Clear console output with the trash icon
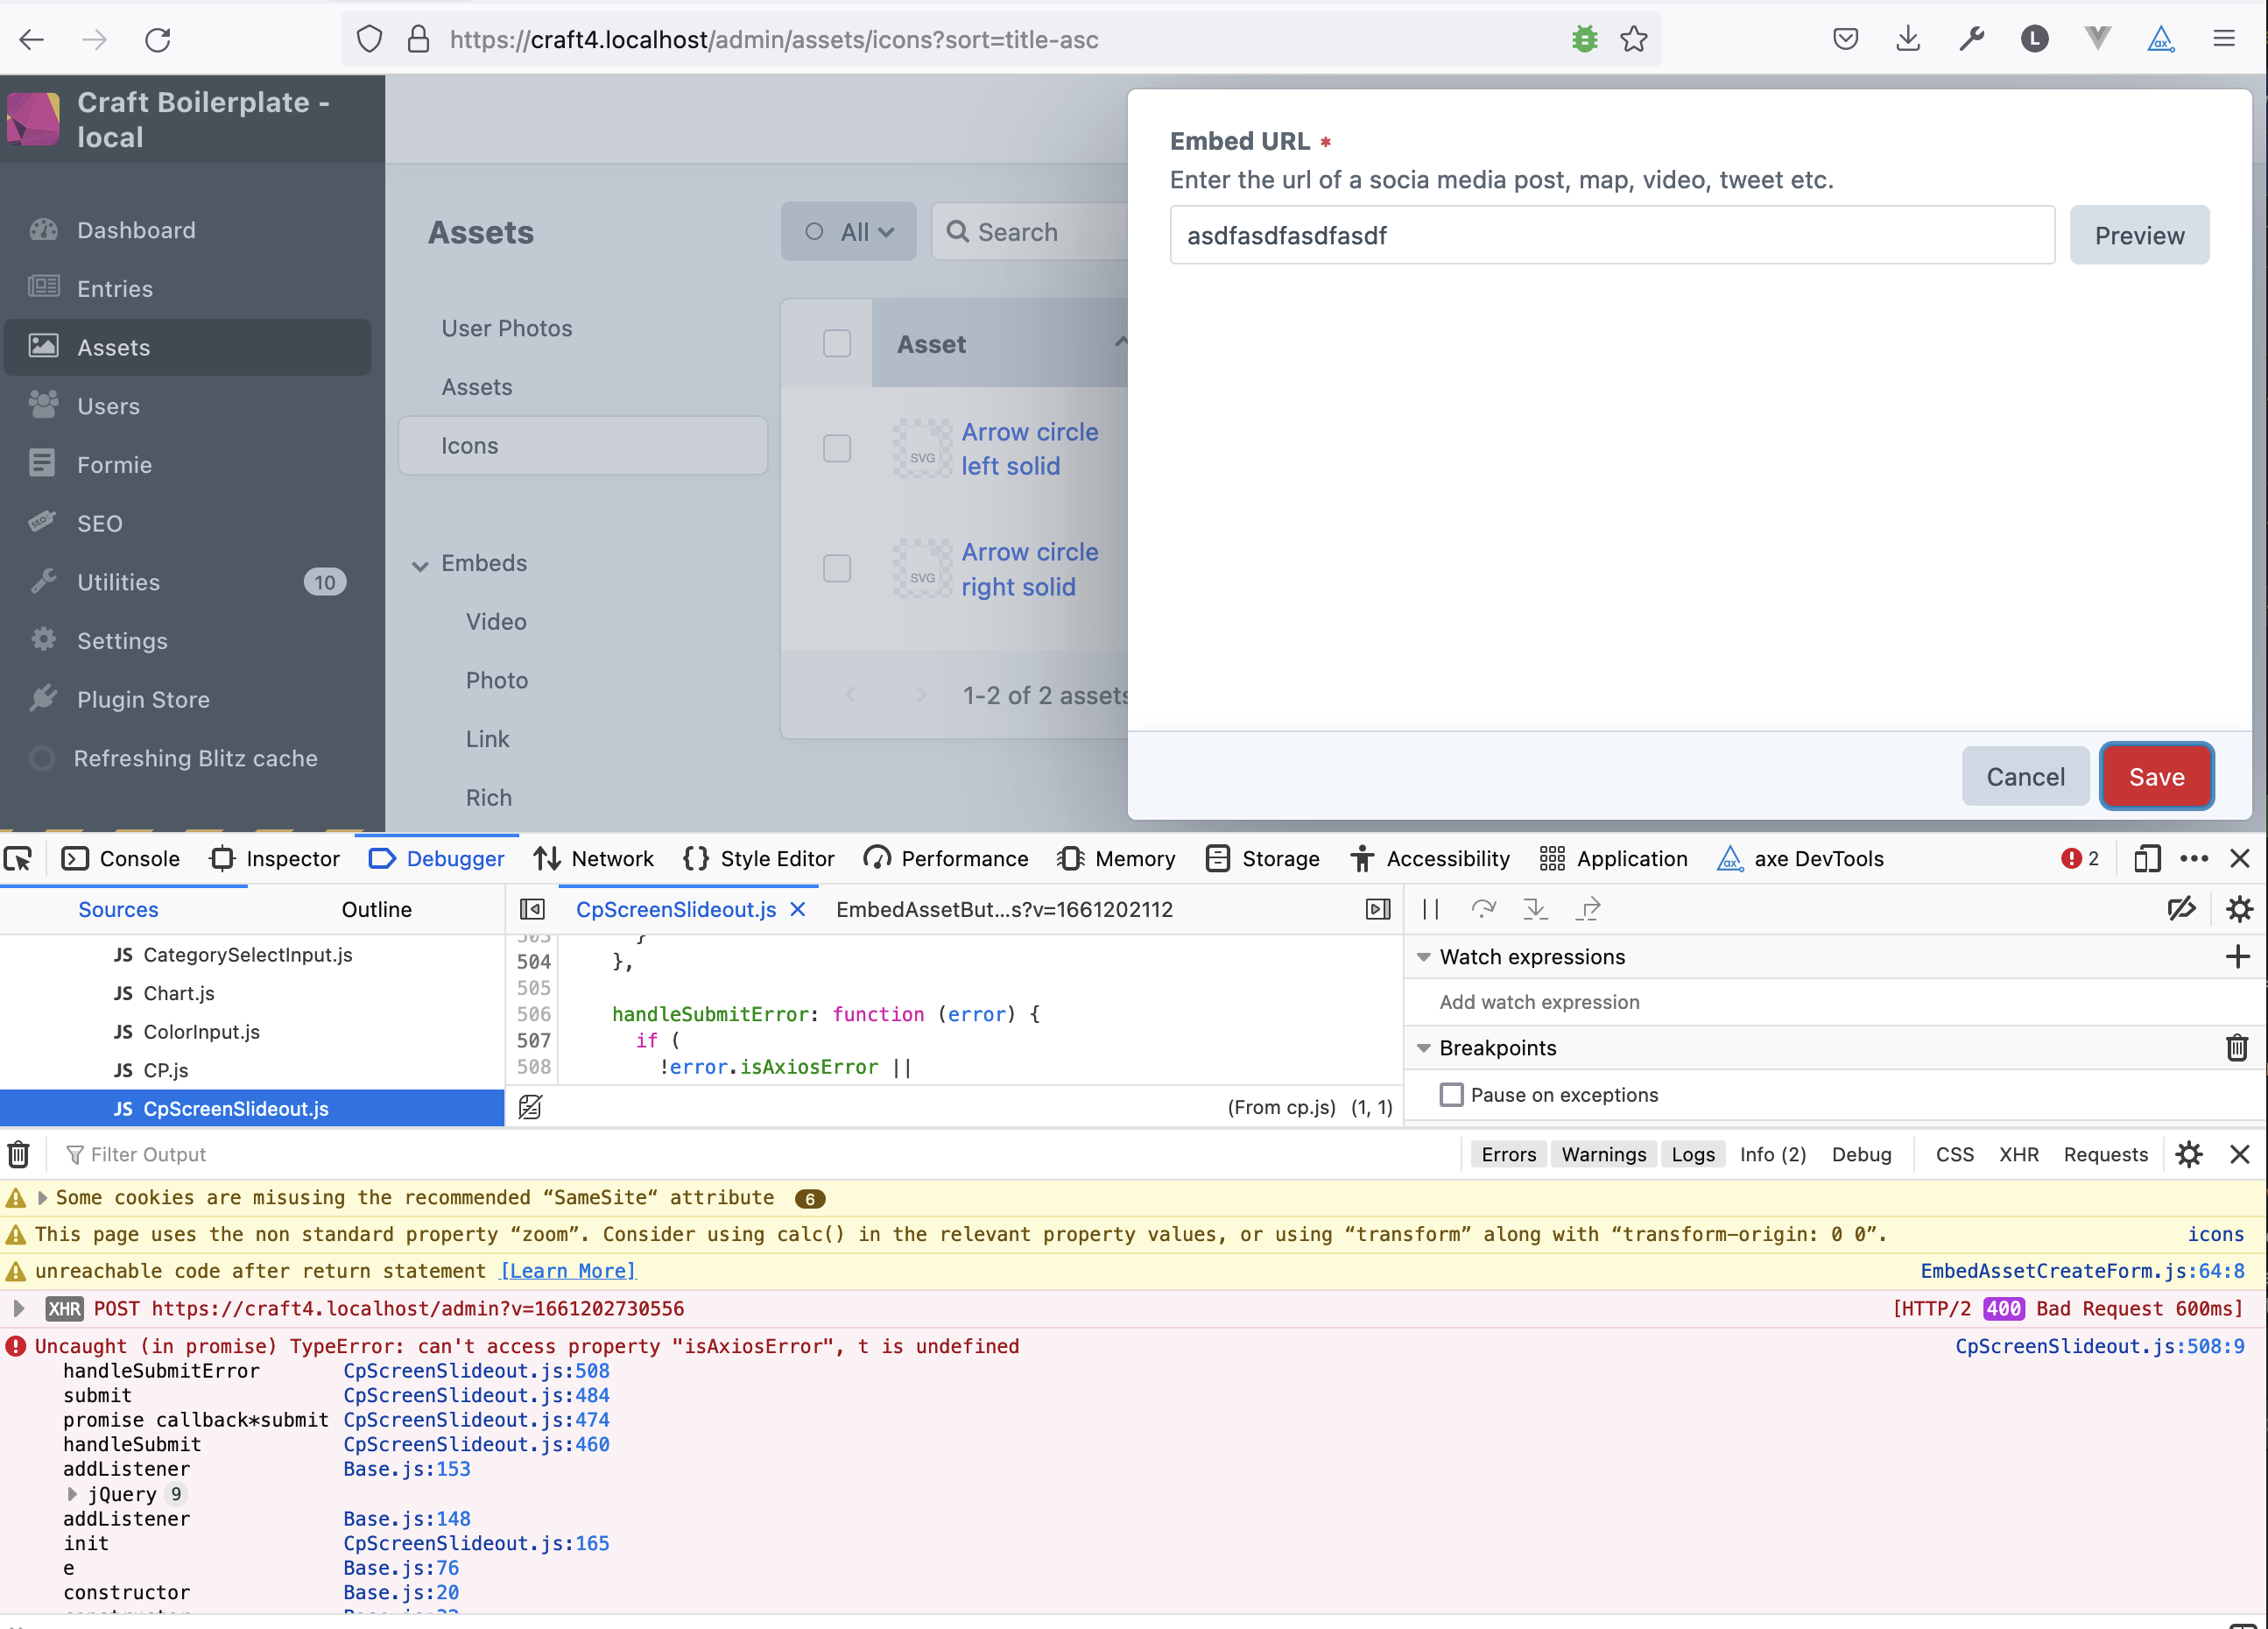 [19, 1154]
